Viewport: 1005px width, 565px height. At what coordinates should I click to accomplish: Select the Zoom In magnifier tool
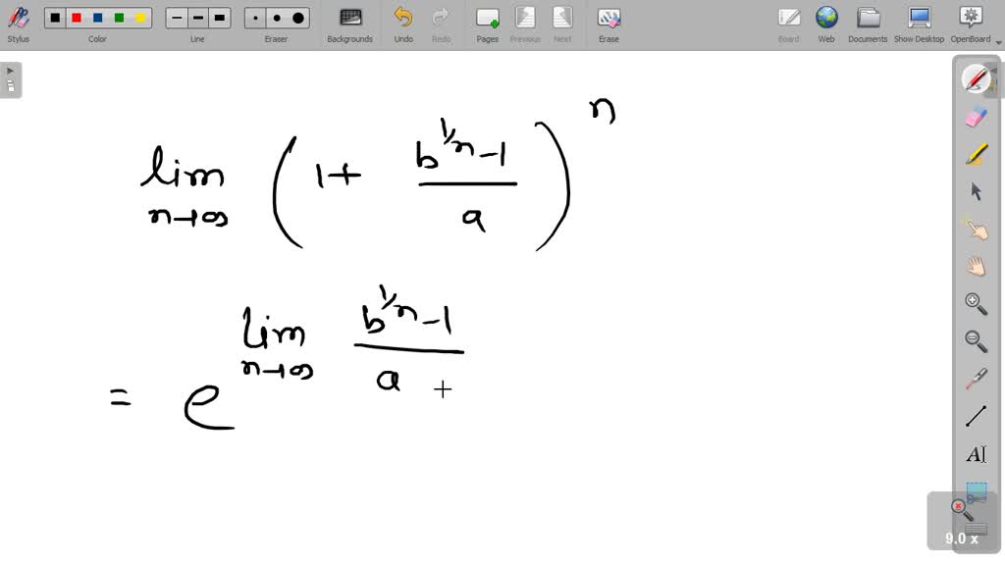tap(977, 303)
